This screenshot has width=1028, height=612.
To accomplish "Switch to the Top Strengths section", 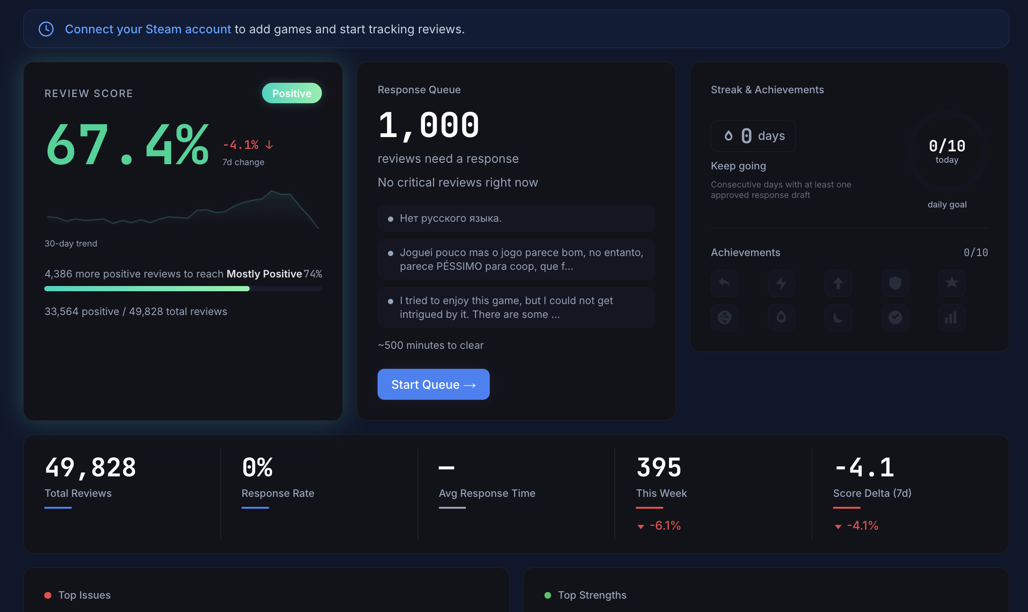I will [592, 594].
